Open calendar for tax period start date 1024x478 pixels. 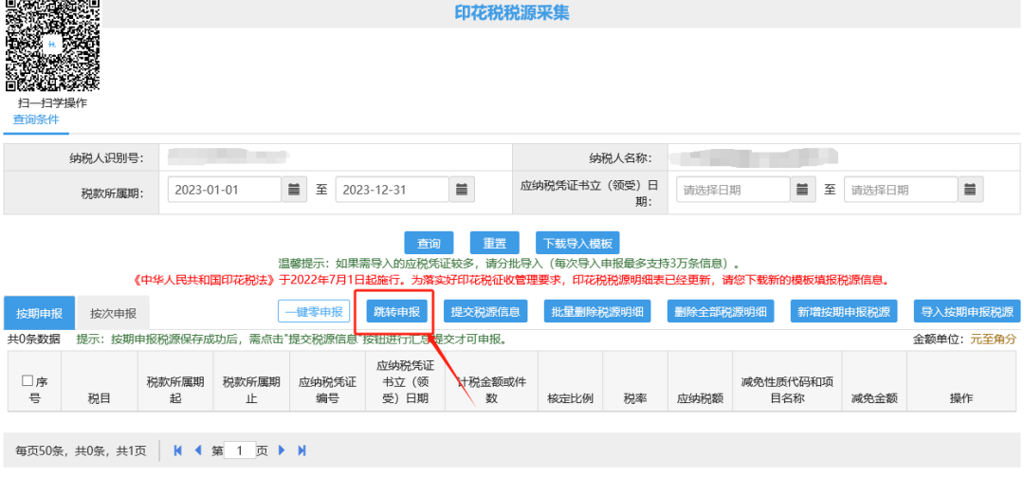[294, 190]
